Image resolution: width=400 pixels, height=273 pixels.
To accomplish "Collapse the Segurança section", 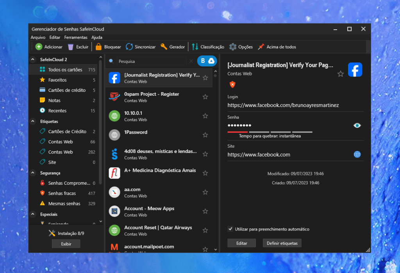I will pos(33,173).
